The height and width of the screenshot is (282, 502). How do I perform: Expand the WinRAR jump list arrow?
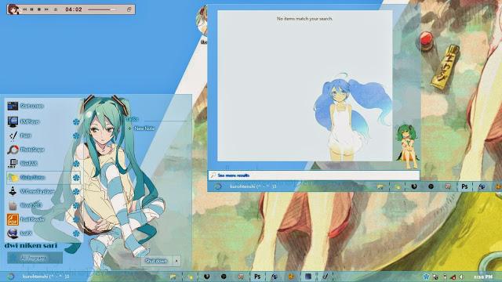coord(76,164)
